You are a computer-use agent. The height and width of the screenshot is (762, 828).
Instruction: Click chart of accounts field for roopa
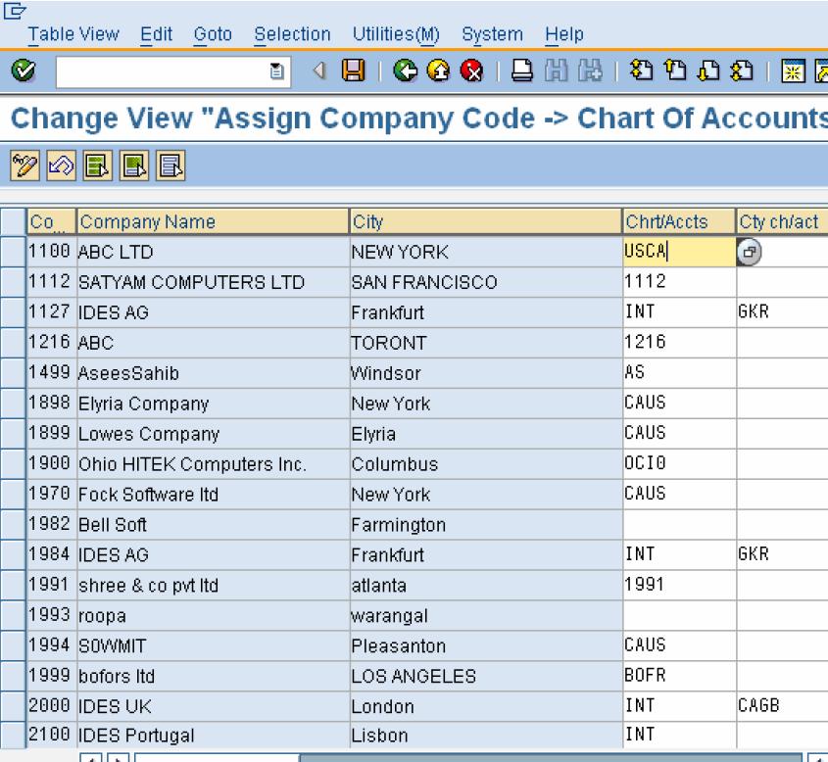pos(678,615)
